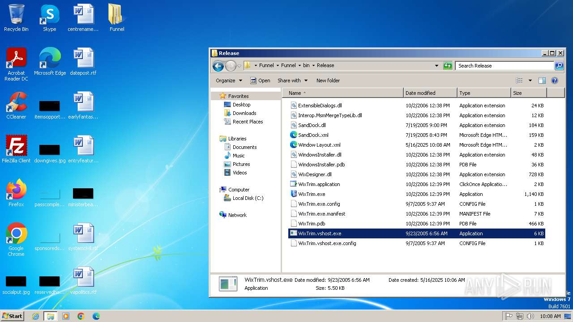Select the Firefox desktop shortcut
This screenshot has width=573, height=322.
16,193
